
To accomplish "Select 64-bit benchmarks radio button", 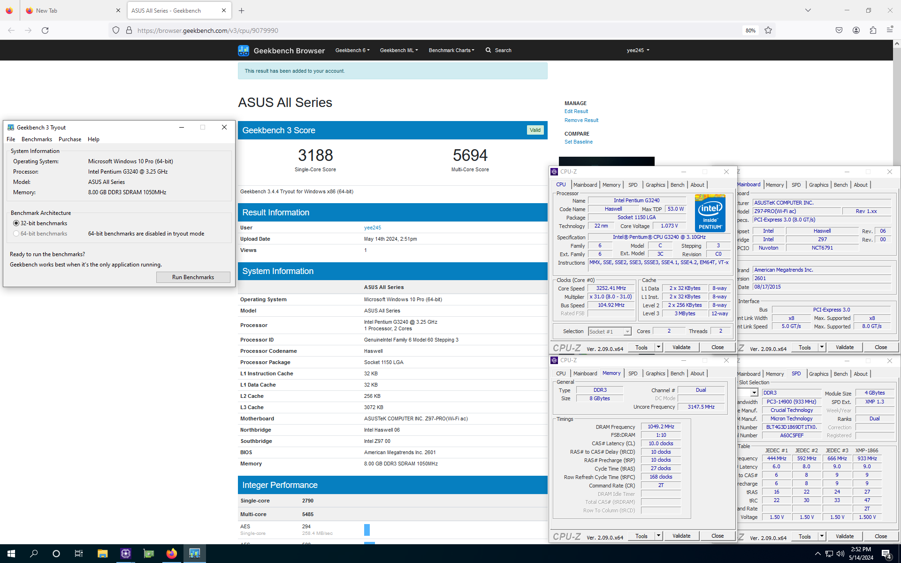I will click(x=16, y=234).
